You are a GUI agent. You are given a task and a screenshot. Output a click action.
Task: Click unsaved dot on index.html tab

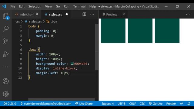click(37, 14)
